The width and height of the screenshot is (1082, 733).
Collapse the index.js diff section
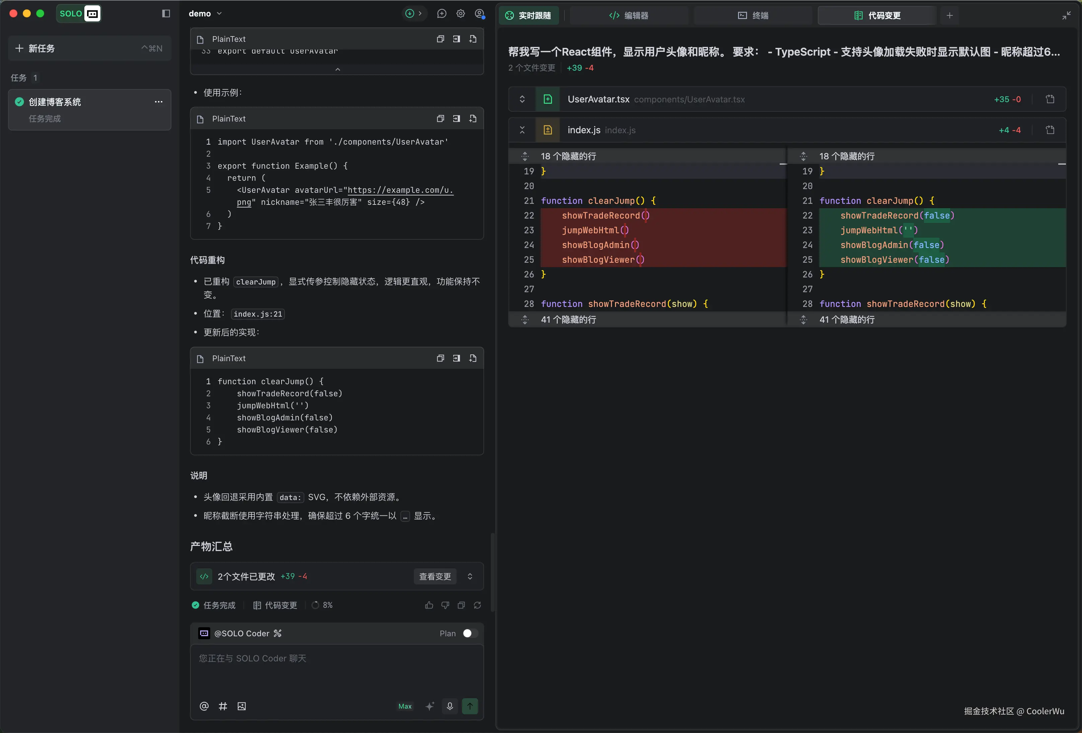(x=522, y=130)
